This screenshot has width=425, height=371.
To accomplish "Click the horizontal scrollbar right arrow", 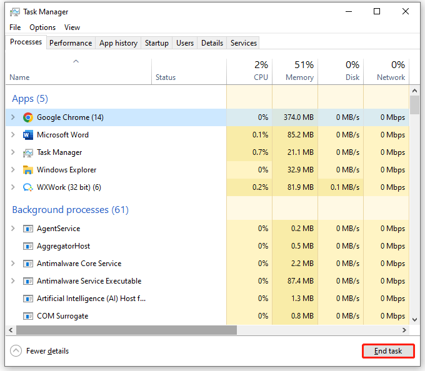I will coord(404,330).
